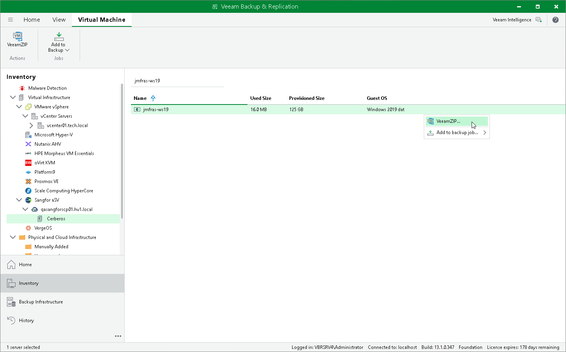Select the Manually Added folder
Screen dimensions: 566x352
point(51,247)
